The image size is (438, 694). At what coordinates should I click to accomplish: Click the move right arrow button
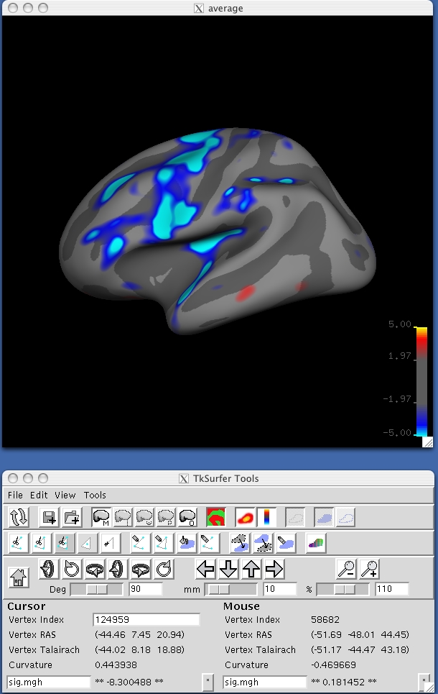[274, 569]
